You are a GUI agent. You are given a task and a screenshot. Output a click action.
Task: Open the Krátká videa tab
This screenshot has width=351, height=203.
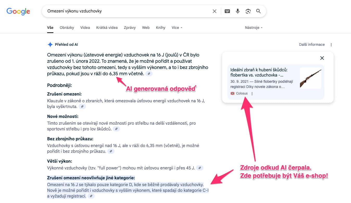click(107, 28)
